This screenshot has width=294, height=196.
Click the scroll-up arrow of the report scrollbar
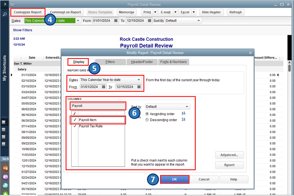point(290,62)
